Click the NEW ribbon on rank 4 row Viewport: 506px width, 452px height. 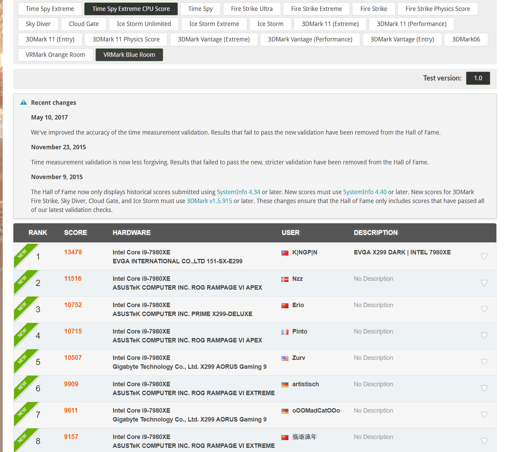coord(23,332)
